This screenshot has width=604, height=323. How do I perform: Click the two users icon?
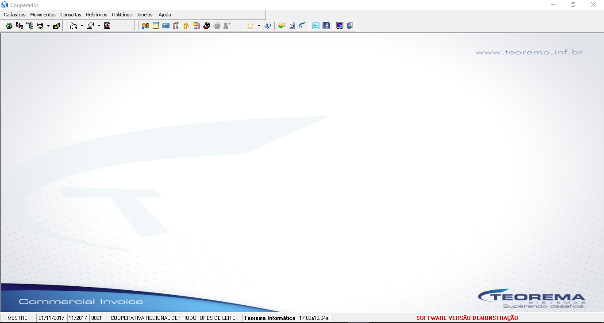click(x=145, y=26)
